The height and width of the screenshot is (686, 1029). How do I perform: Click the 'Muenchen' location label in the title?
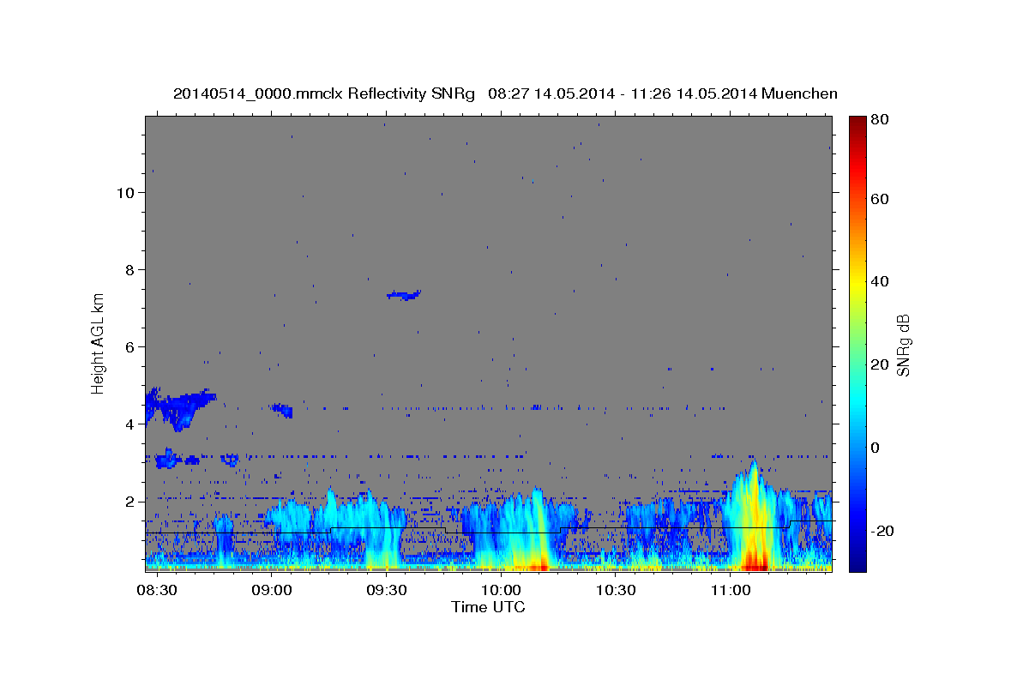pos(798,93)
